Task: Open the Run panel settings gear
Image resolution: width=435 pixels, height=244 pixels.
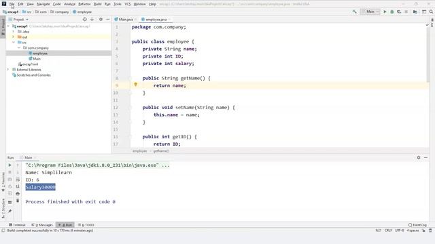Action: tap(419, 157)
